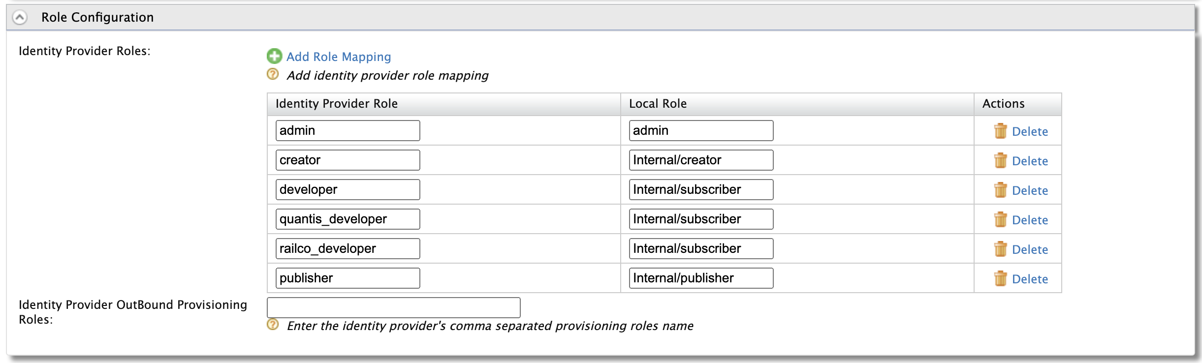Click trash icon in developer row
This screenshot has height=363, width=1202.
click(1000, 190)
